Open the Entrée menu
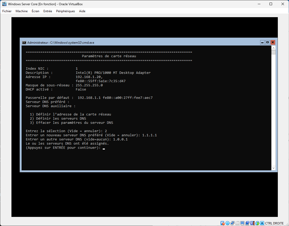This screenshot has width=289, height=226. pos(48,11)
